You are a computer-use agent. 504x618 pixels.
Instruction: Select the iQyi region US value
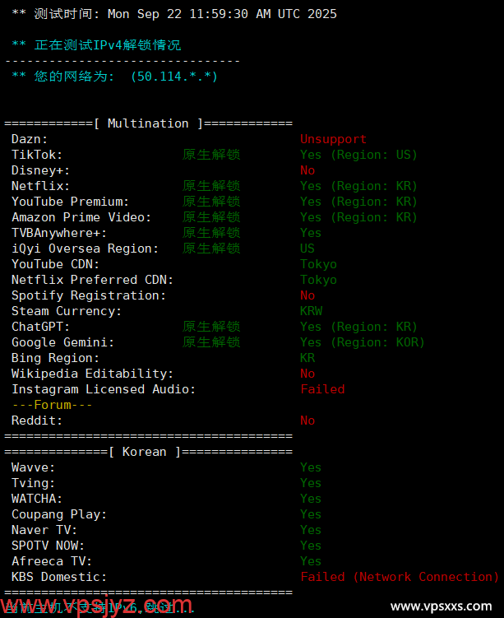(307, 249)
